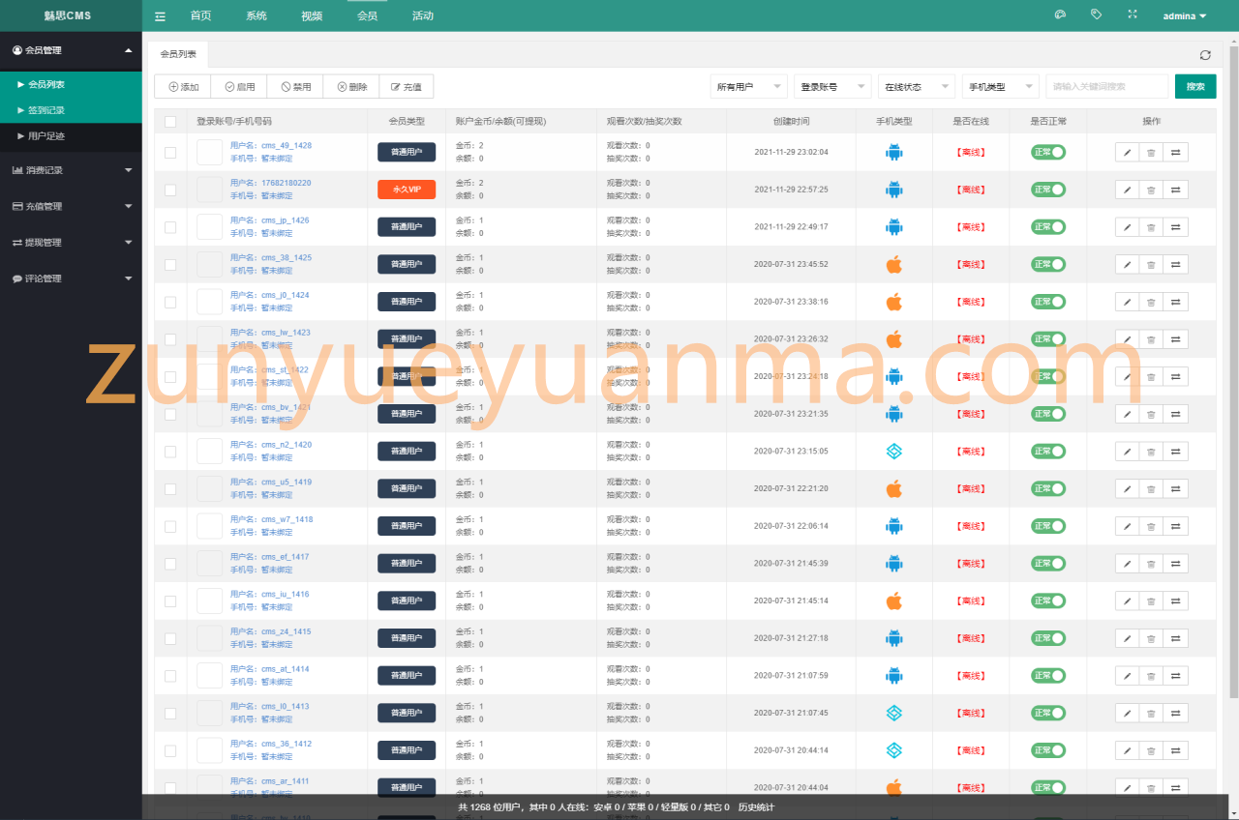Edit user 17682180220 with pencil icon

point(1127,190)
